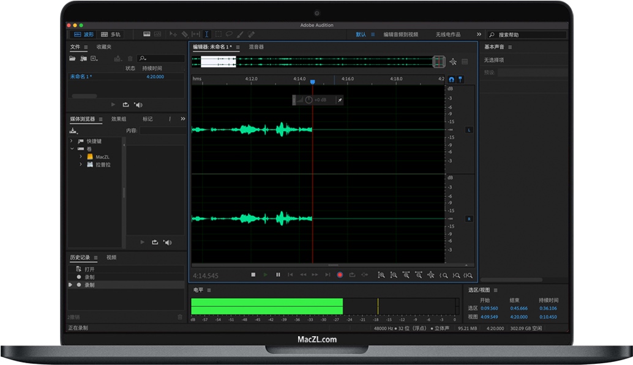The height and width of the screenshot is (365, 633).
Task: Activate the Move tool in the toolbar
Action: click(173, 35)
